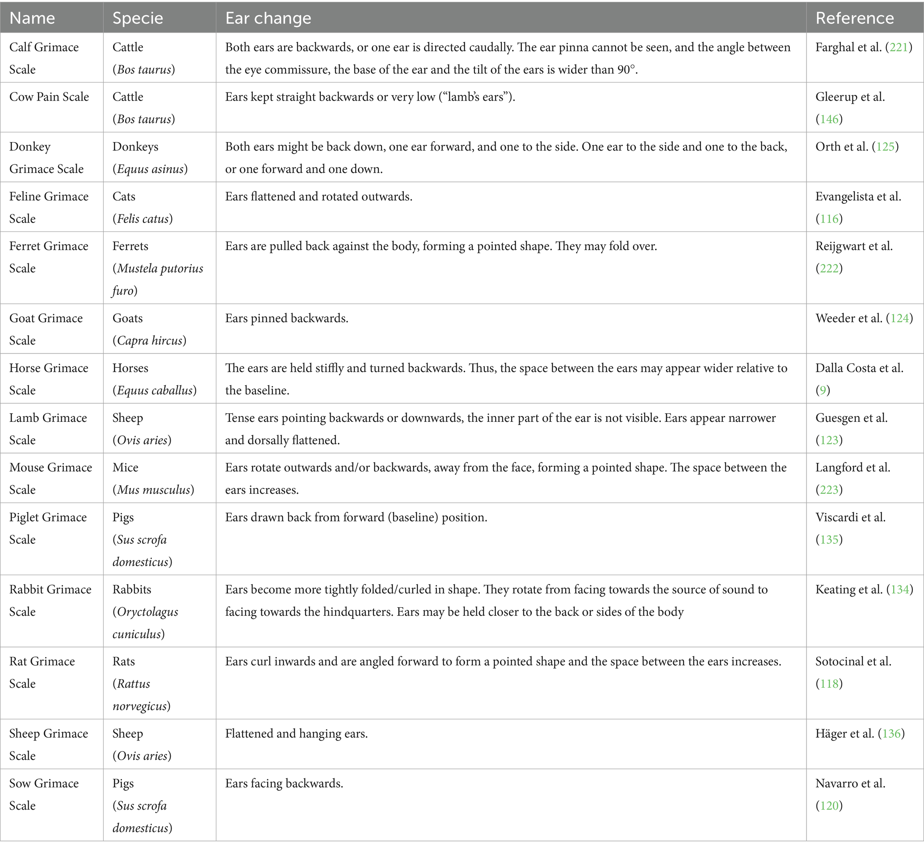Click the Feline Grimace Scale name cell
924x849 pixels.
click(x=49, y=208)
